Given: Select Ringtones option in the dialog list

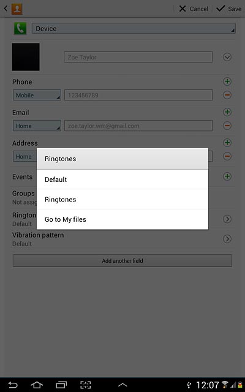Looking at the screenshot, I should point(123,199).
